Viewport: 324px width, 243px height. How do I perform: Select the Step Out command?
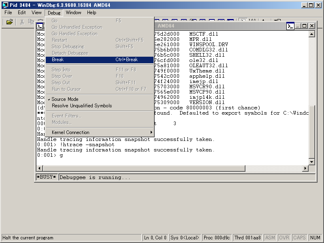click(100, 83)
